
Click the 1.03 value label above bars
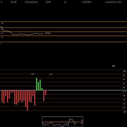(33, 74)
